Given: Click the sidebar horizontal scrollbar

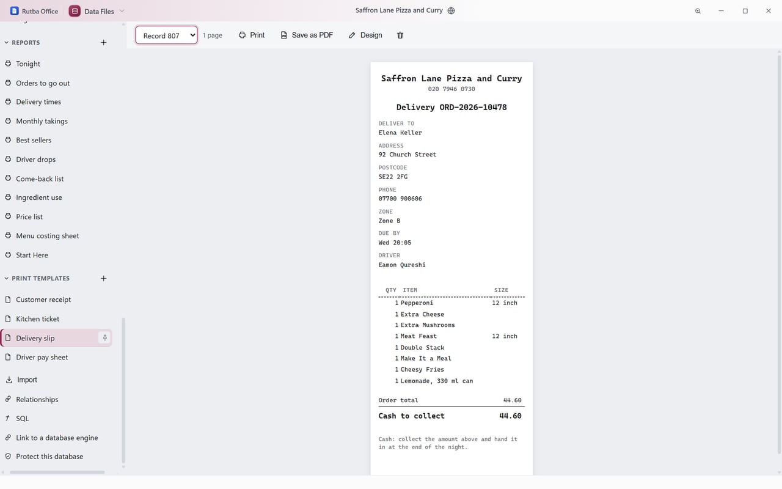Looking at the screenshot, I should (57, 472).
